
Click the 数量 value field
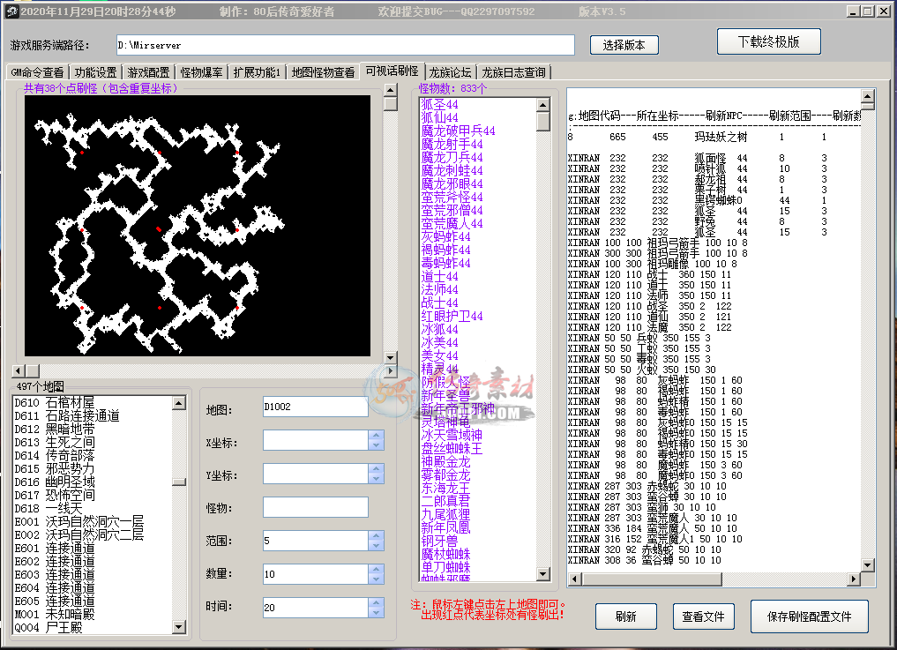click(315, 574)
